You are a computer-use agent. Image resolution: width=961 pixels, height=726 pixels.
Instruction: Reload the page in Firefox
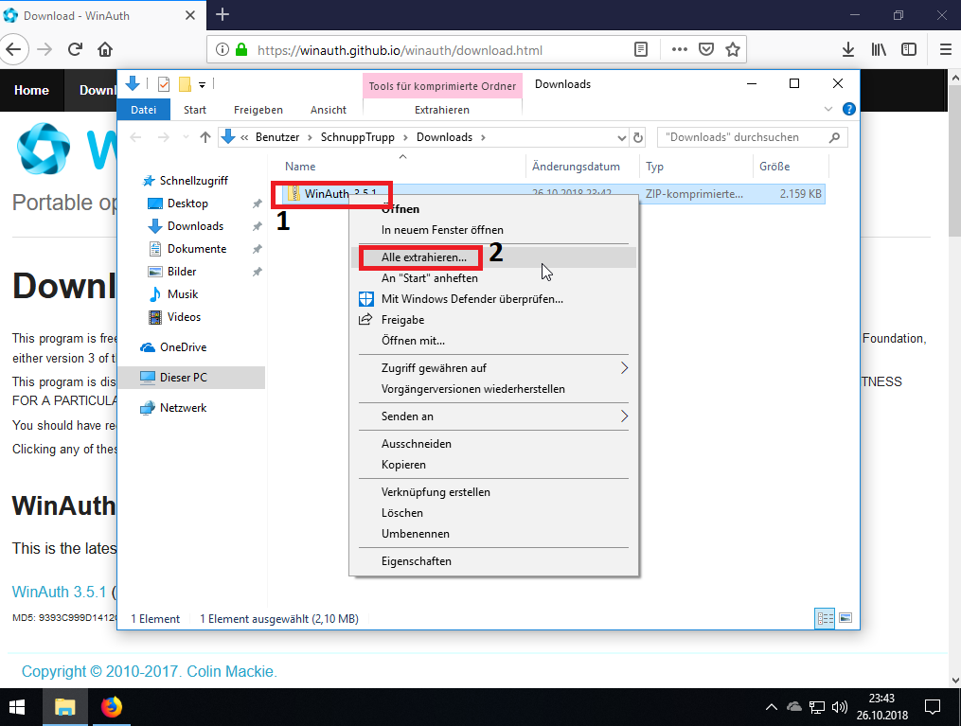(x=75, y=49)
